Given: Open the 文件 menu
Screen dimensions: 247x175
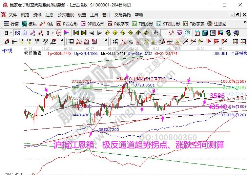Looking at the screenshot, I should [x=13, y=15].
